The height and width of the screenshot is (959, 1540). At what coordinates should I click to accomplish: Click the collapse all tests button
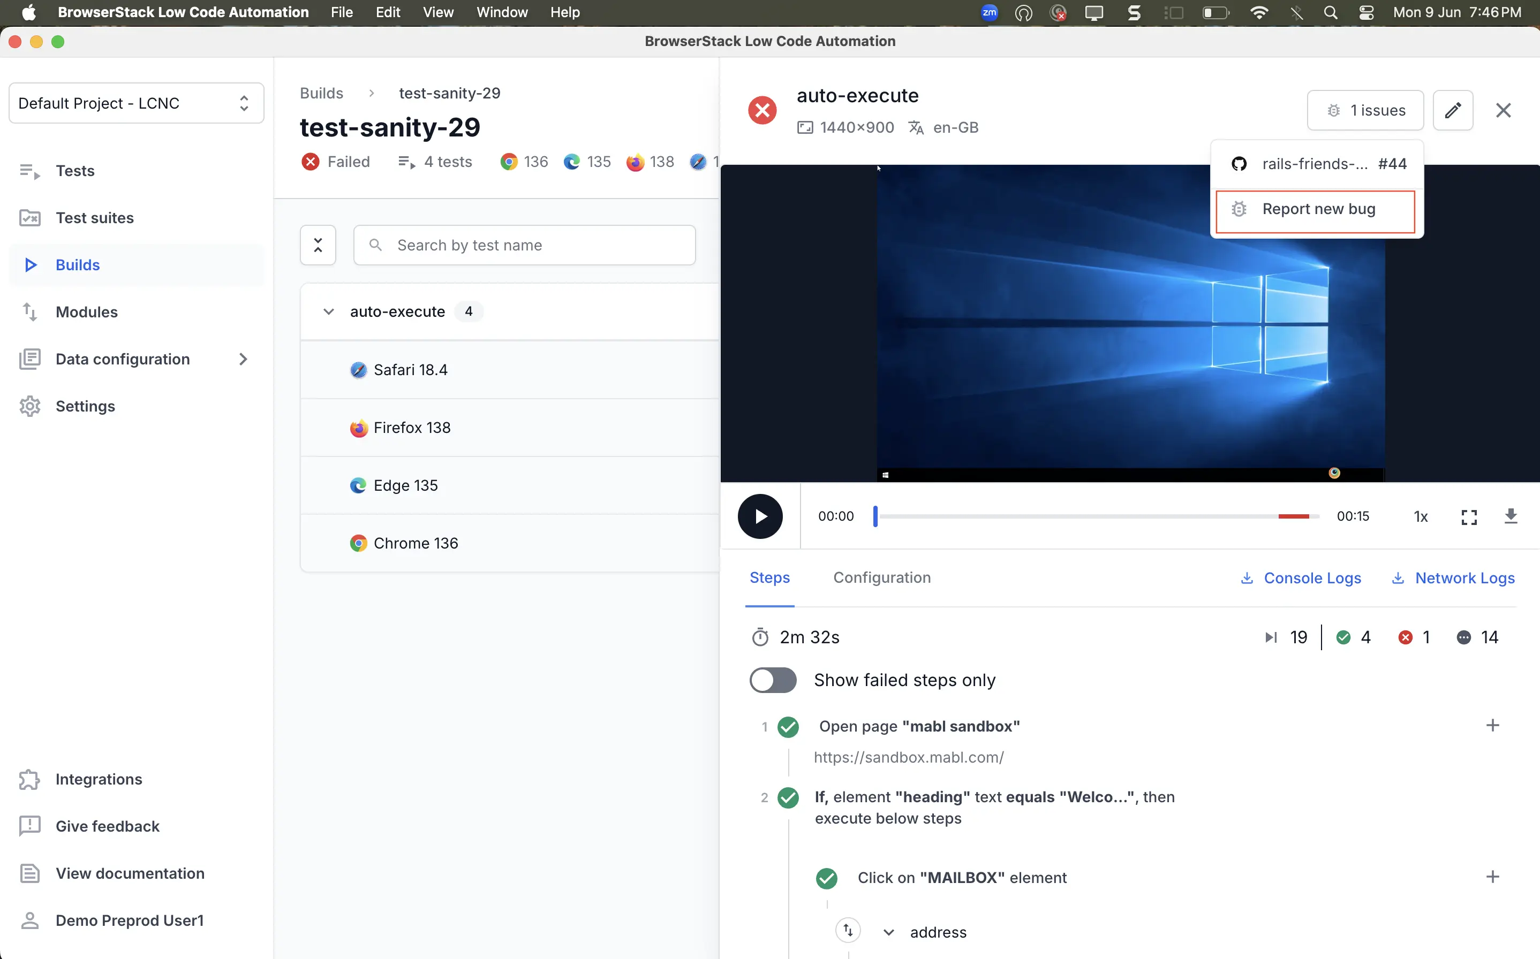pos(318,245)
